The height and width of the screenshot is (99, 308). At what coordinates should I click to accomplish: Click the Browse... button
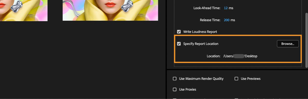tap(287, 44)
